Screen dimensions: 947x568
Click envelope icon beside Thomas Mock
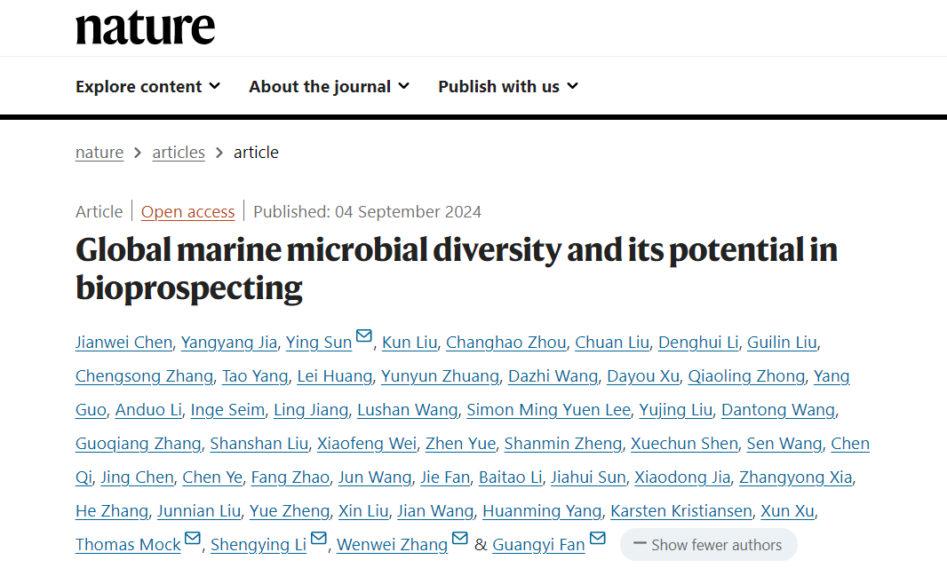click(193, 539)
